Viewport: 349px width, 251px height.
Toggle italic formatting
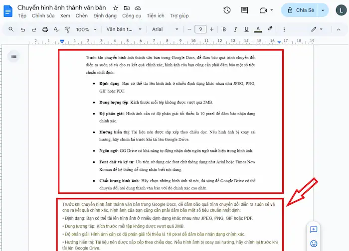[235, 29]
